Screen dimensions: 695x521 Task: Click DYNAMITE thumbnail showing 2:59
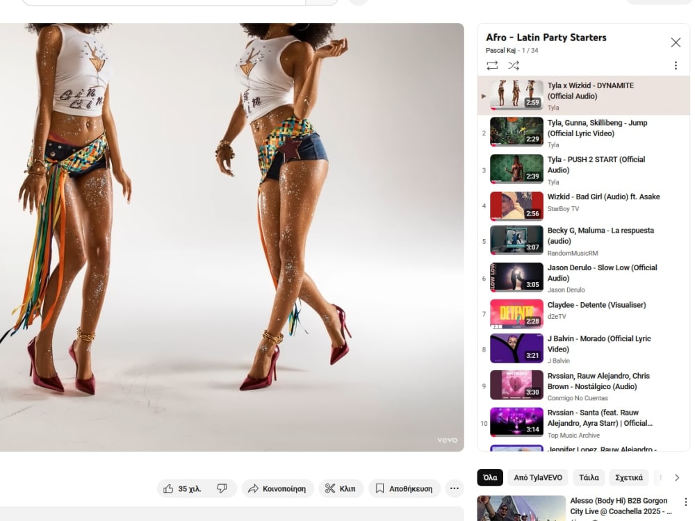click(x=516, y=94)
